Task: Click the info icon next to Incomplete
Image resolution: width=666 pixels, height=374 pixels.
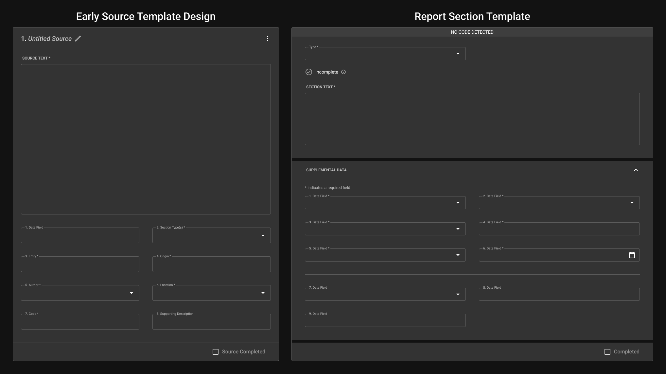Action: [x=343, y=72]
